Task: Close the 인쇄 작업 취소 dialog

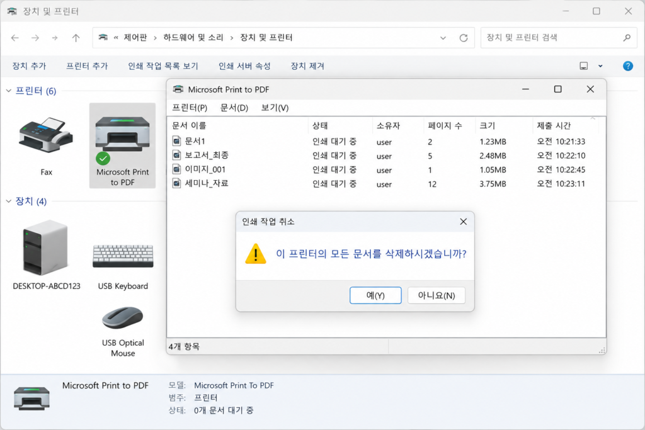Action: [463, 222]
